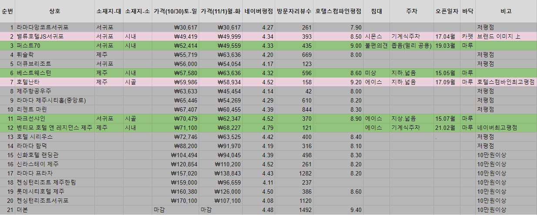Image resolution: width=537 pixels, height=215 pixels.
Task: Select the 시몬스 bed cell
Action: coord(377,36)
